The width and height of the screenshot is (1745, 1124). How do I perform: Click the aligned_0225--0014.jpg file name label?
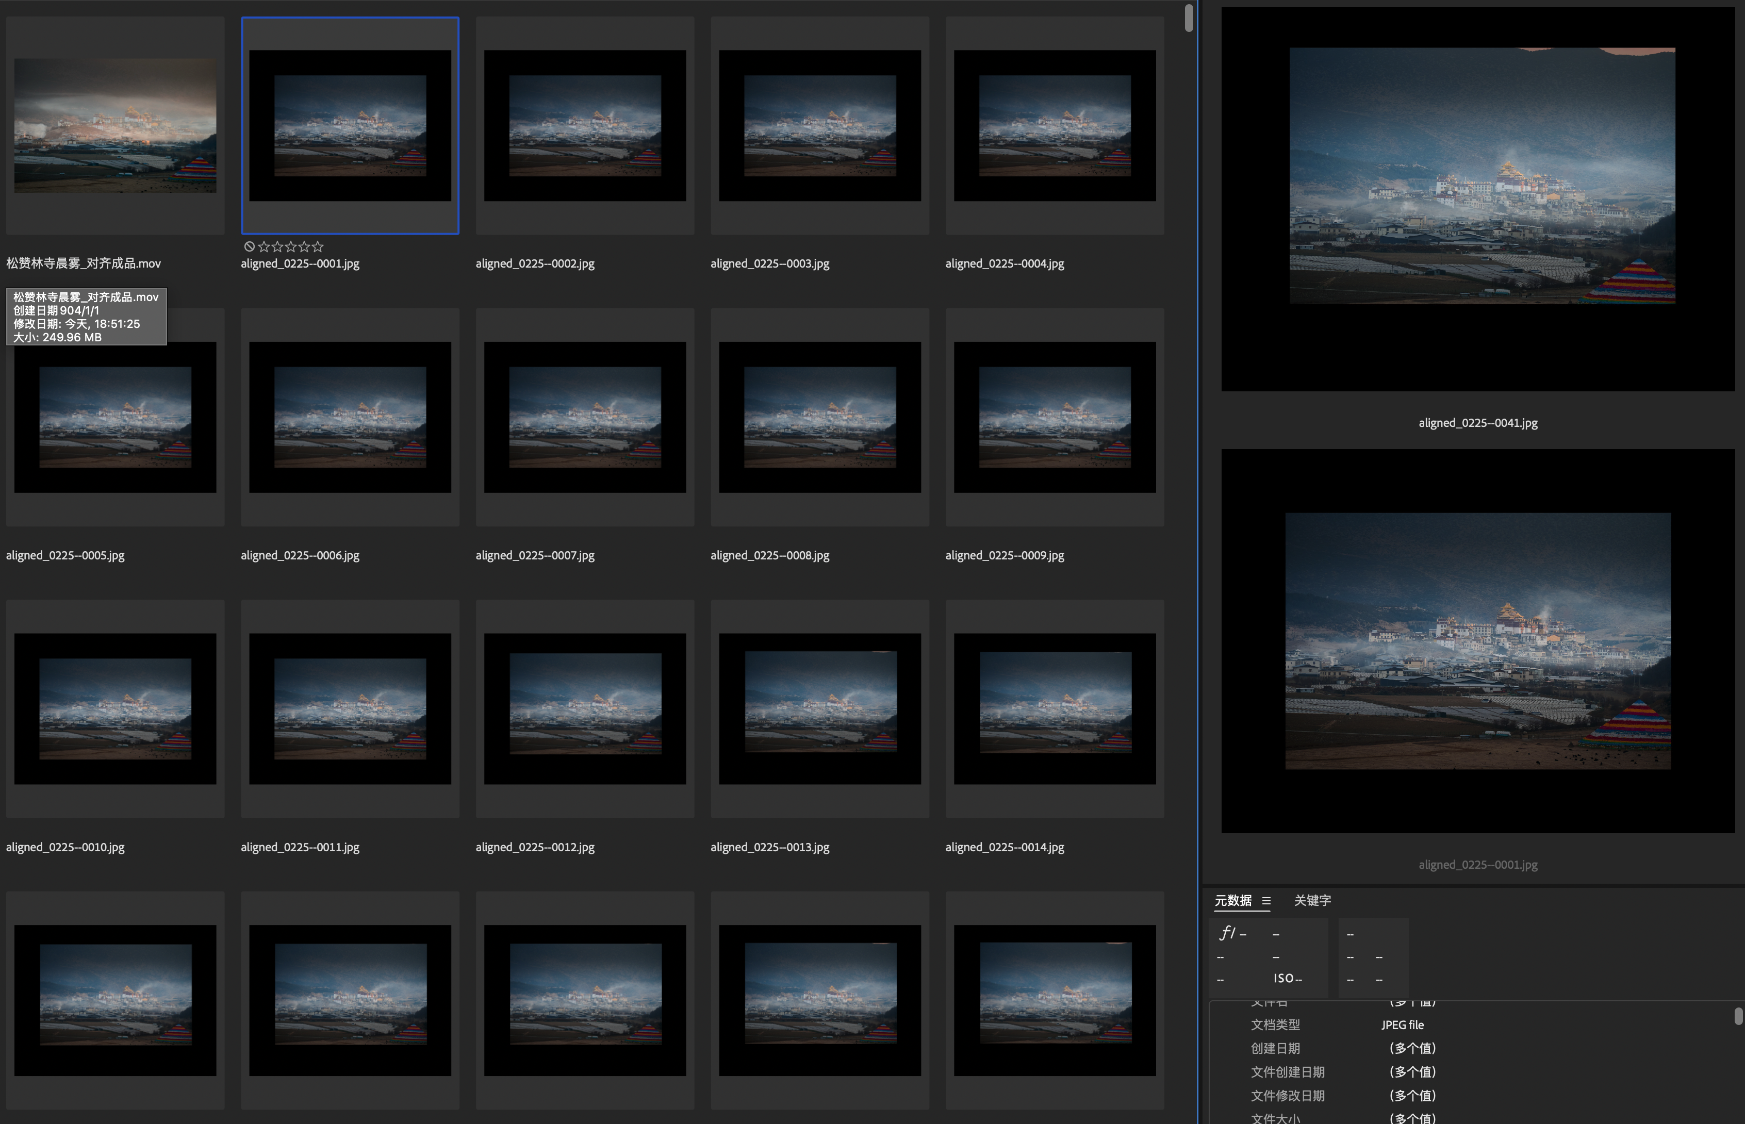1005,847
